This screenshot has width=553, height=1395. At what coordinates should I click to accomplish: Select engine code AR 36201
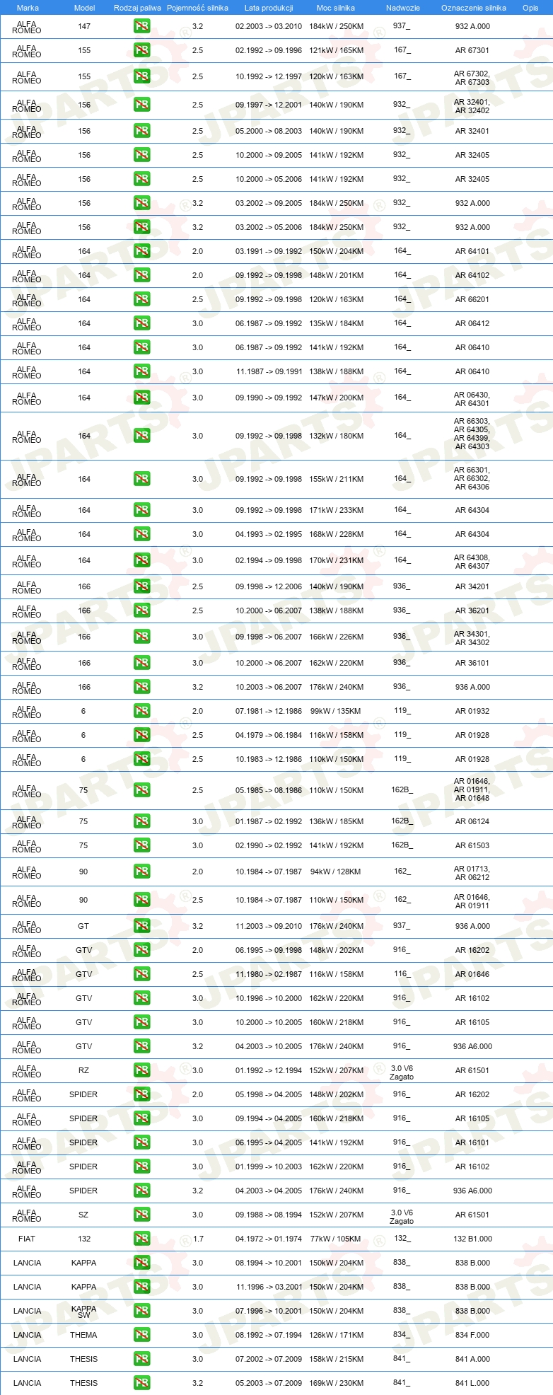point(472,610)
